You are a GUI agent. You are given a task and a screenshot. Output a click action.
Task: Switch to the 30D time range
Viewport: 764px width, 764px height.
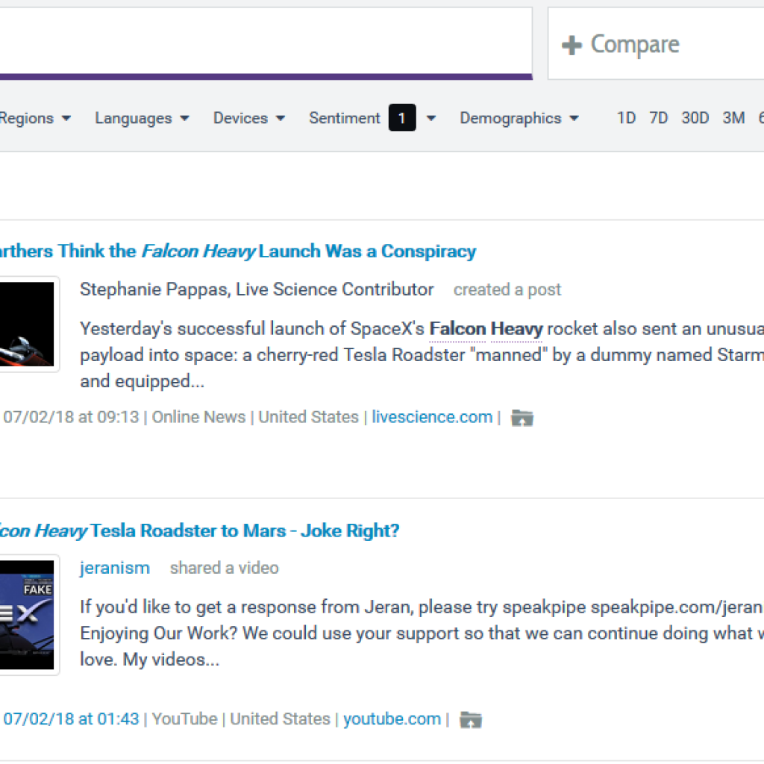coord(695,118)
